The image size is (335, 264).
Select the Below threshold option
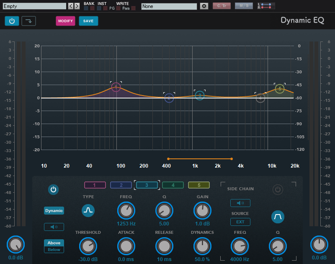pos(54,250)
